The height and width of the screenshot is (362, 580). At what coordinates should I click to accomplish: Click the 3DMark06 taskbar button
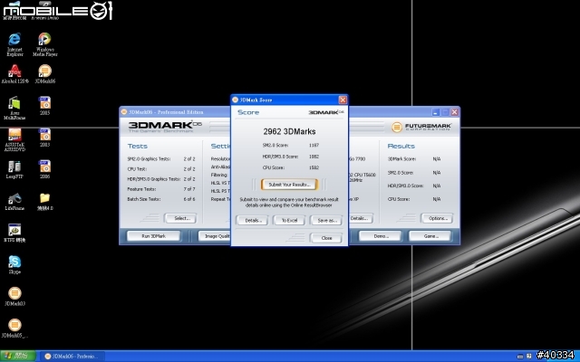tap(72, 356)
